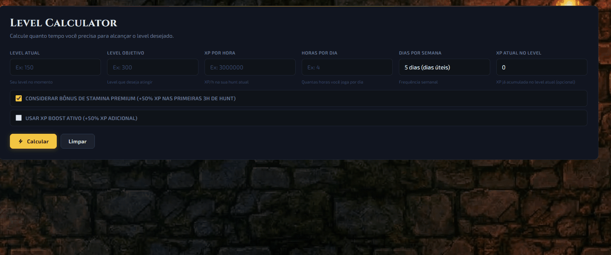Click the 'Usar XP Boost ativo' label text
This screenshot has height=255, width=611.
[81, 118]
